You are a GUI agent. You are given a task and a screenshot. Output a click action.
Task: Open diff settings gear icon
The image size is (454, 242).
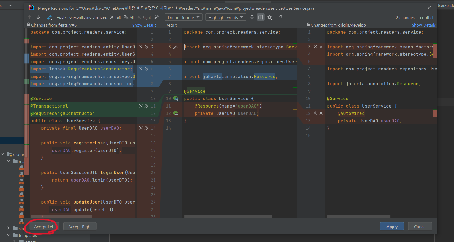click(x=270, y=17)
